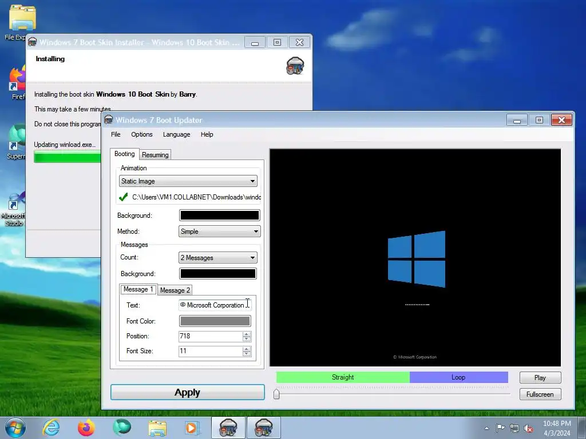Expand the message Count dropdown
This screenshot has height=439, width=586.
coord(218,258)
